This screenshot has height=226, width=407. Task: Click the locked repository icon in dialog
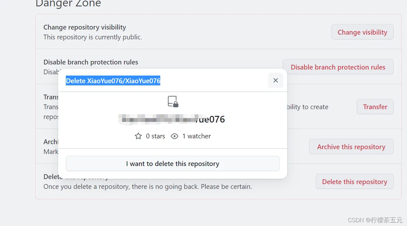coord(173,101)
